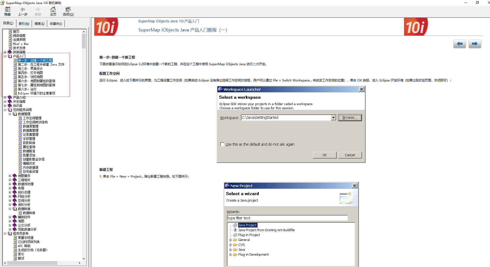
Task: Open the 创建影像金字塔 topic
Action: (x=34, y=159)
